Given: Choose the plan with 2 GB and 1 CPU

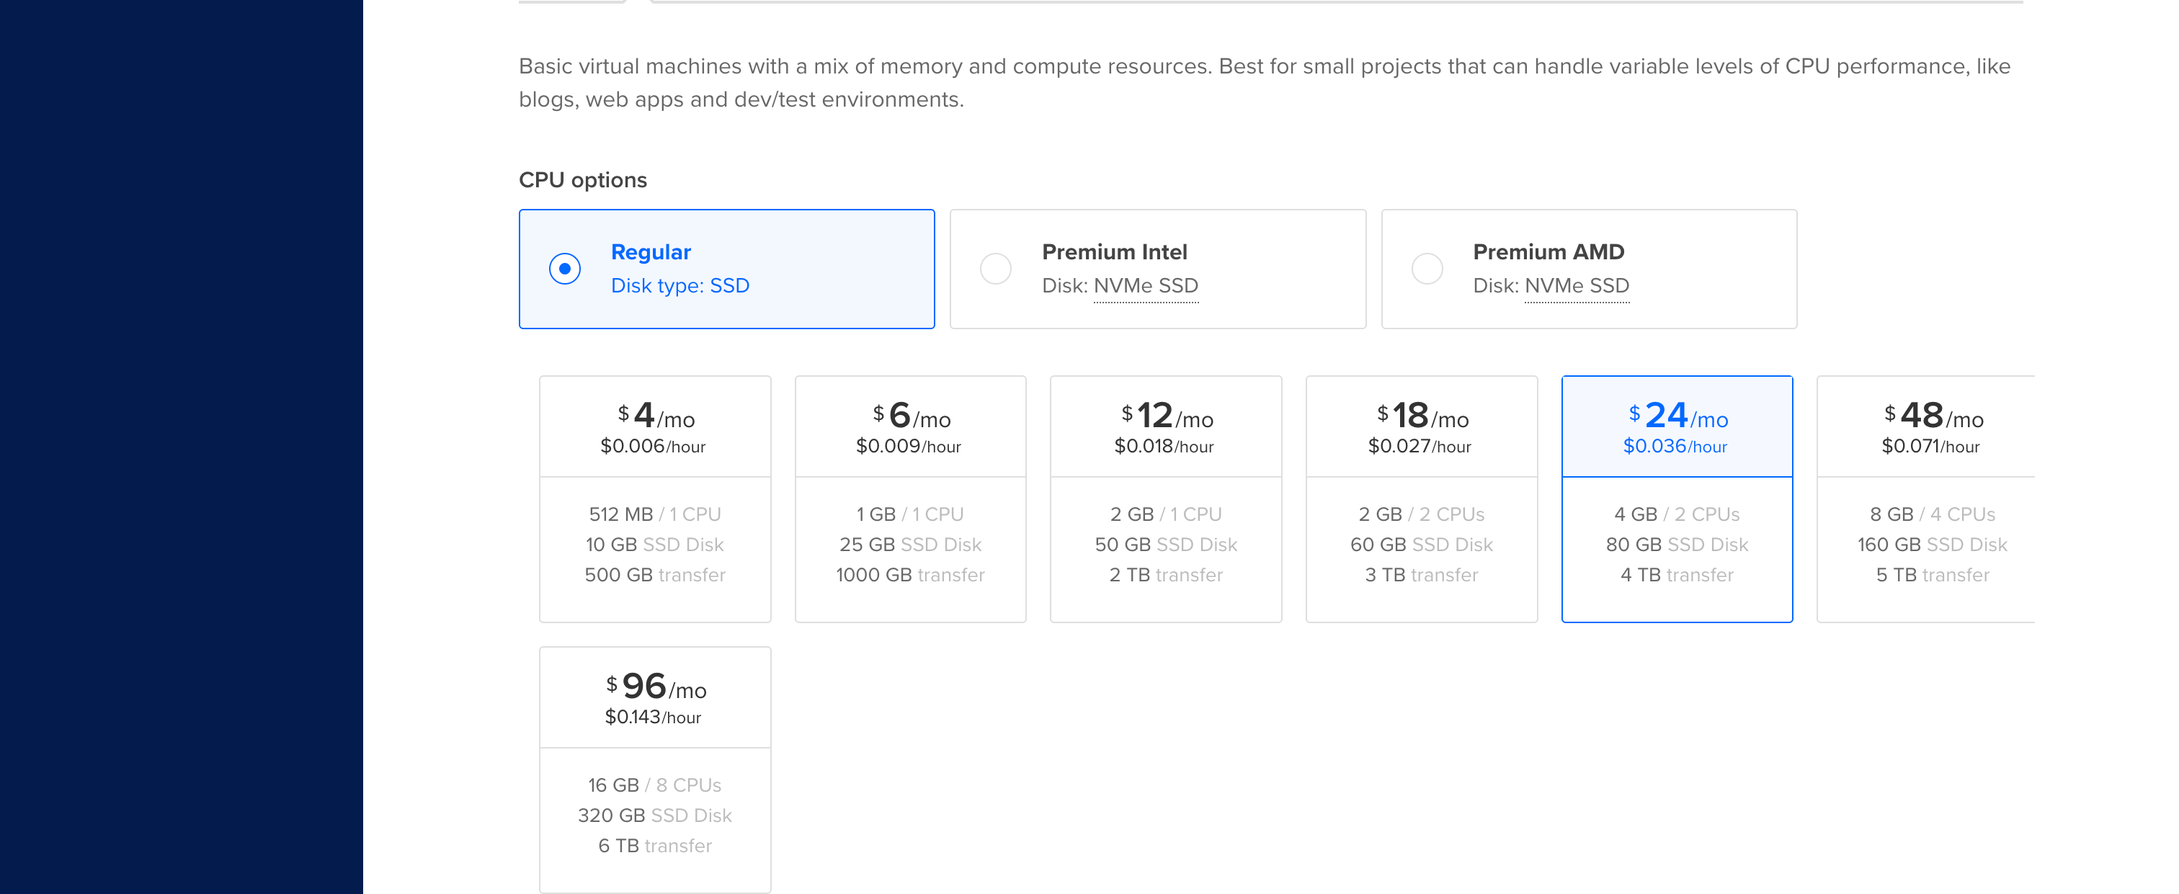Looking at the screenshot, I should tap(1166, 514).
